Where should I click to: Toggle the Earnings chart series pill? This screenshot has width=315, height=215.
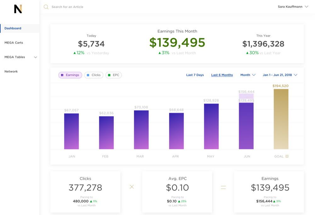point(70,75)
